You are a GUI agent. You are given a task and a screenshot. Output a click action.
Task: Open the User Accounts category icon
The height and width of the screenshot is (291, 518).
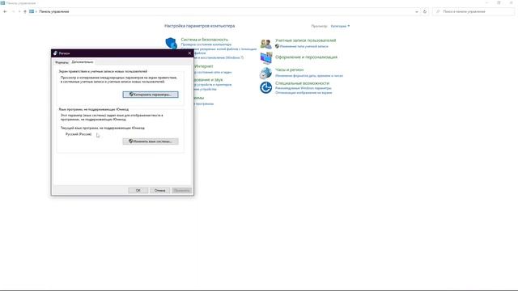266,44
